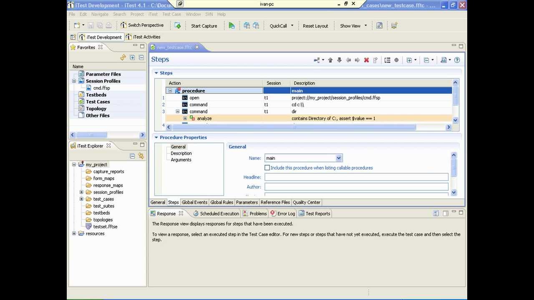Click the Move step down arrow icon
This screenshot has height=300, width=534.
point(339,60)
